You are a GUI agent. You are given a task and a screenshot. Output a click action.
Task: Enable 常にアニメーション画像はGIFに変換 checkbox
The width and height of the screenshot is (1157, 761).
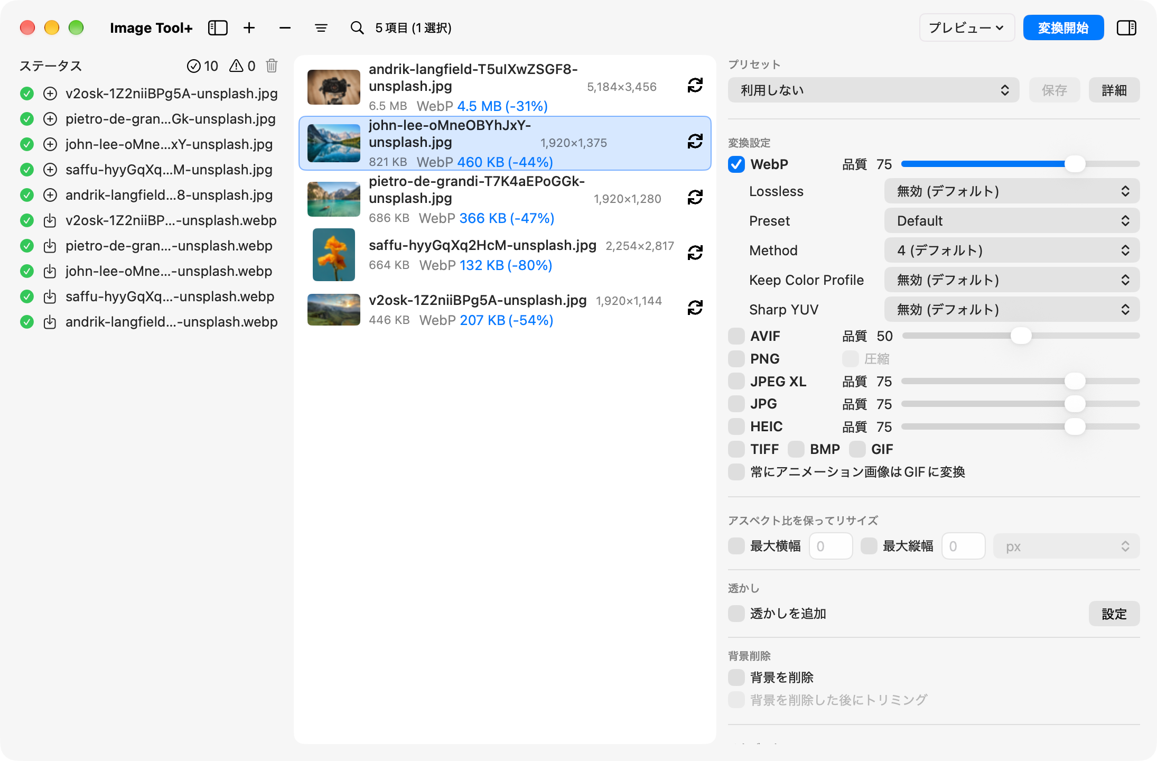(736, 472)
